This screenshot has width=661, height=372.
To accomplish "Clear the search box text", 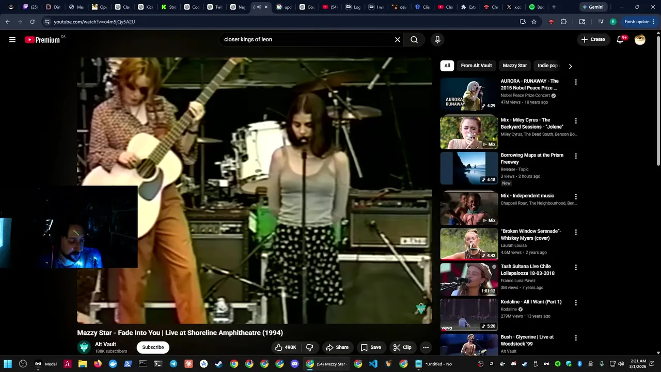I will 398,39.
